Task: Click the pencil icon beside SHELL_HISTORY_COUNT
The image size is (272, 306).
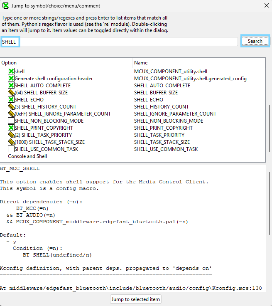Action: point(11,107)
